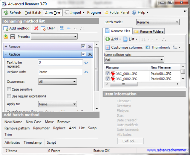Click the red X delete method icon
The width and height of the screenshot is (190, 155).
point(36,28)
